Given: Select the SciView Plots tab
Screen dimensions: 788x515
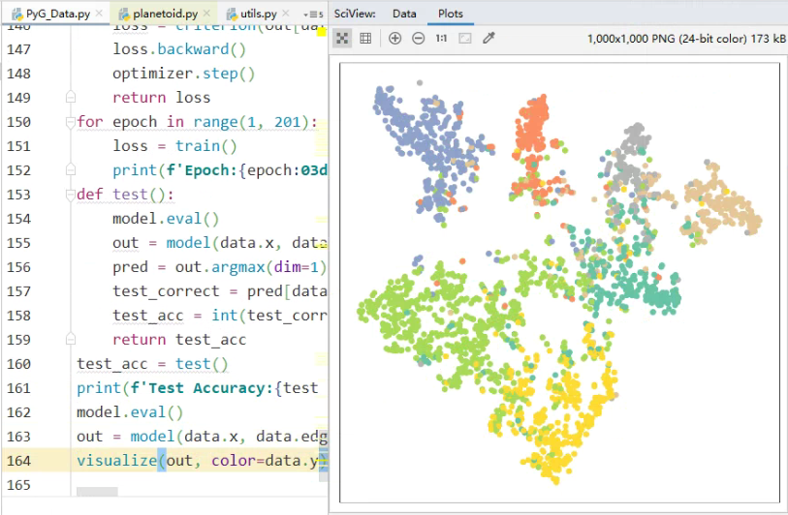Looking at the screenshot, I should (x=451, y=14).
